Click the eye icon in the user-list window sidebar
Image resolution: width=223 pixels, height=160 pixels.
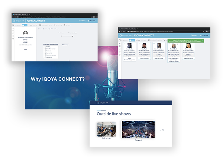[120, 46]
